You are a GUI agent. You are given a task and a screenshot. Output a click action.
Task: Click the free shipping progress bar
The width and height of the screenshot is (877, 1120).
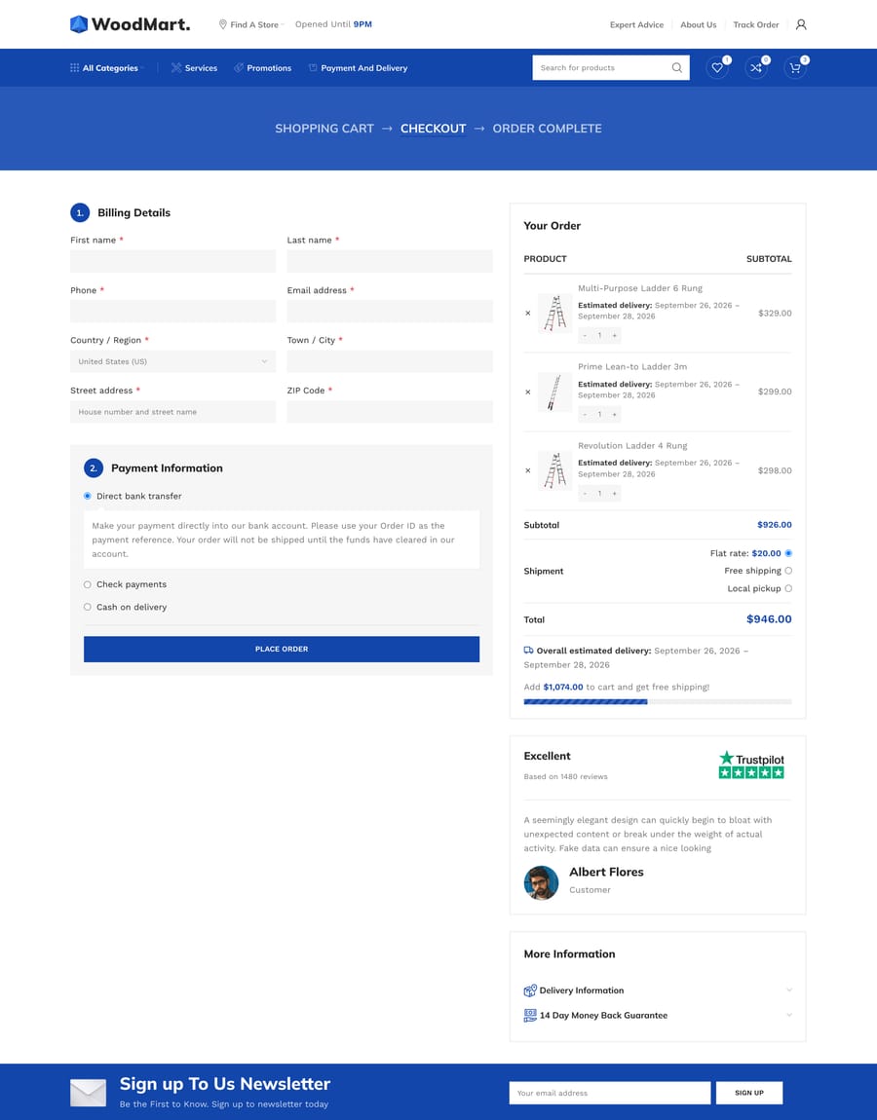click(x=658, y=702)
